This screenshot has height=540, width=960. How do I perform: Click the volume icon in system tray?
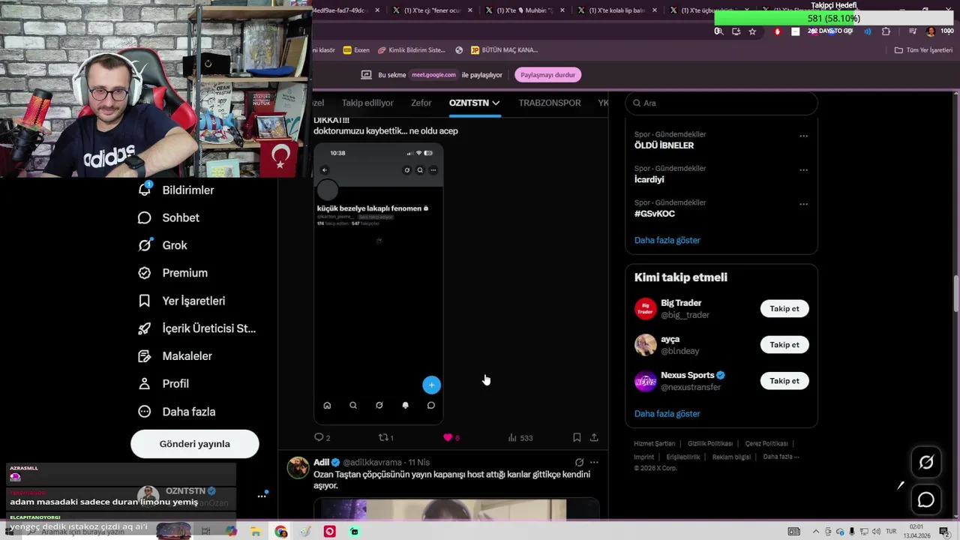click(x=876, y=532)
